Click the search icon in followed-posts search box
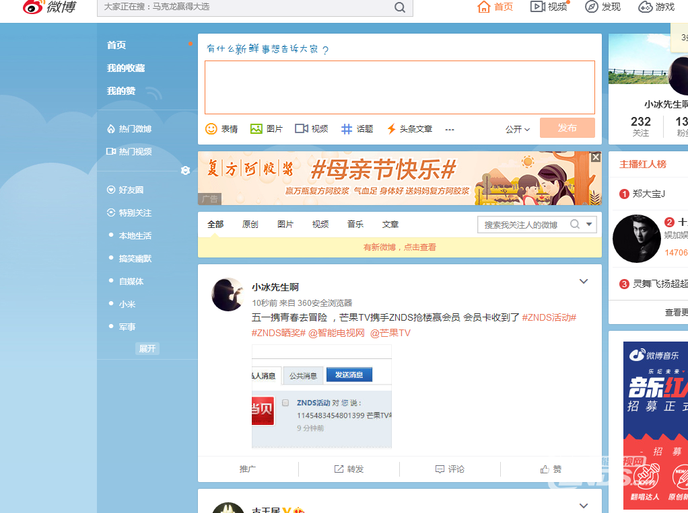This screenshot has width=688, height=513. point(575,225)
